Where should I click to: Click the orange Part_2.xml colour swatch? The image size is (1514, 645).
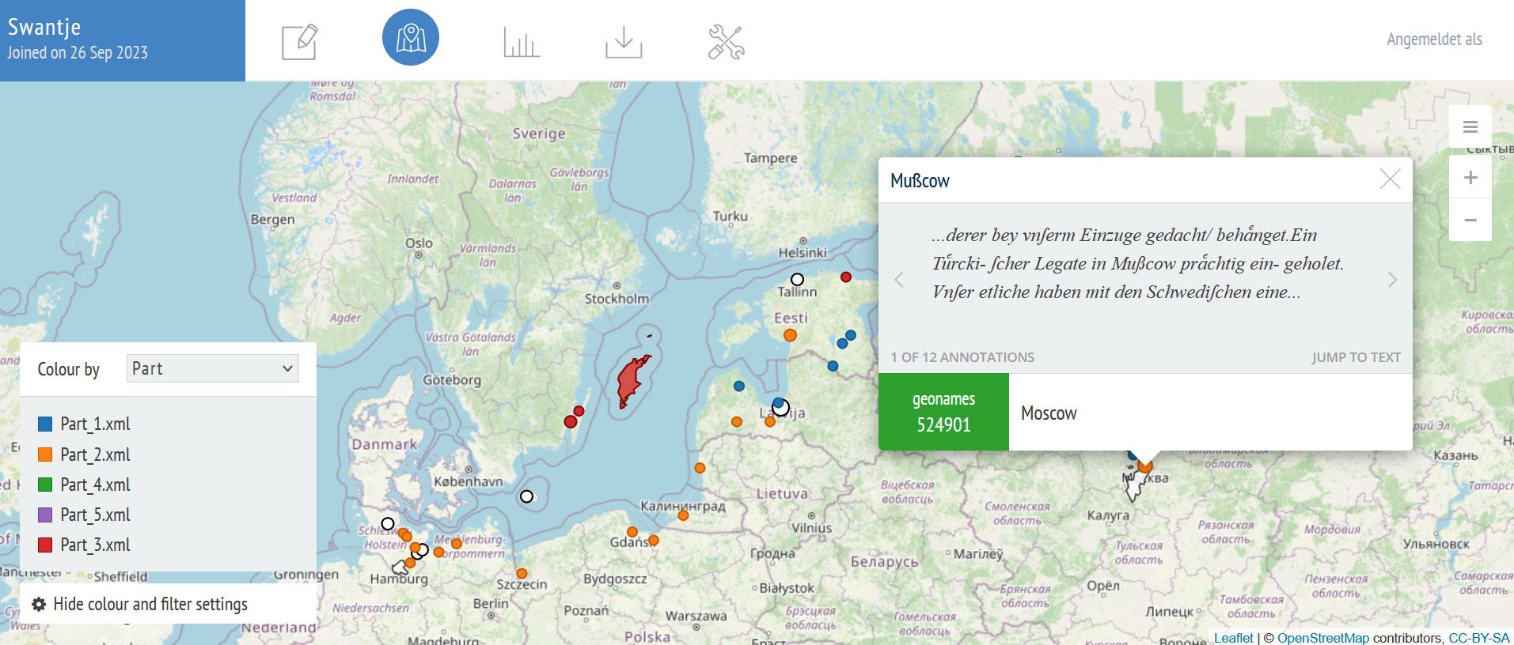[x=45, y=455]
